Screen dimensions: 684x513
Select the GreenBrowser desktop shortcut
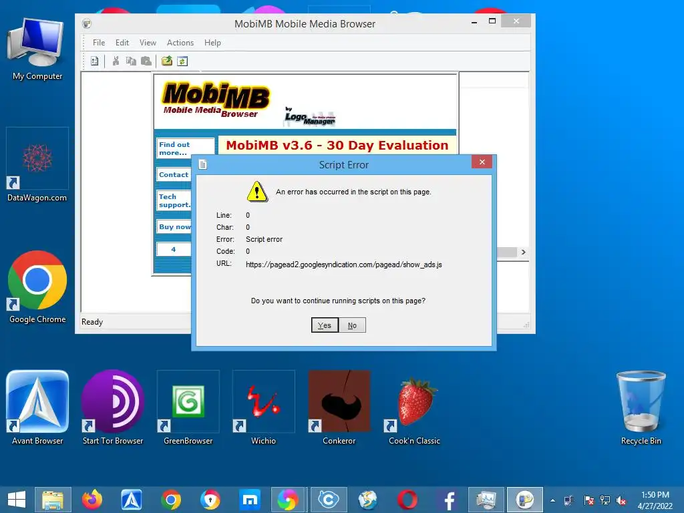click(188, 407)
